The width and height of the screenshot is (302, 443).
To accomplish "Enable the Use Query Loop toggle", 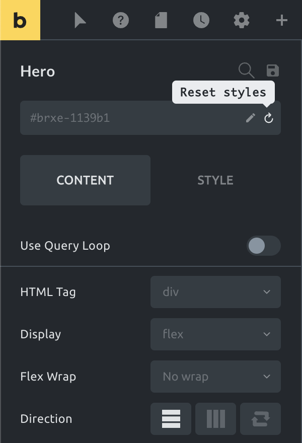I will (x=264, y=246).
